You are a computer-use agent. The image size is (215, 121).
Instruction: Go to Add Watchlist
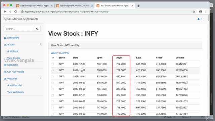15,85
